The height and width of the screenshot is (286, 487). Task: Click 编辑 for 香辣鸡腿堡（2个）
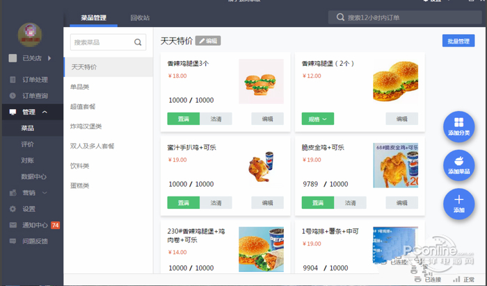[402, 119]
